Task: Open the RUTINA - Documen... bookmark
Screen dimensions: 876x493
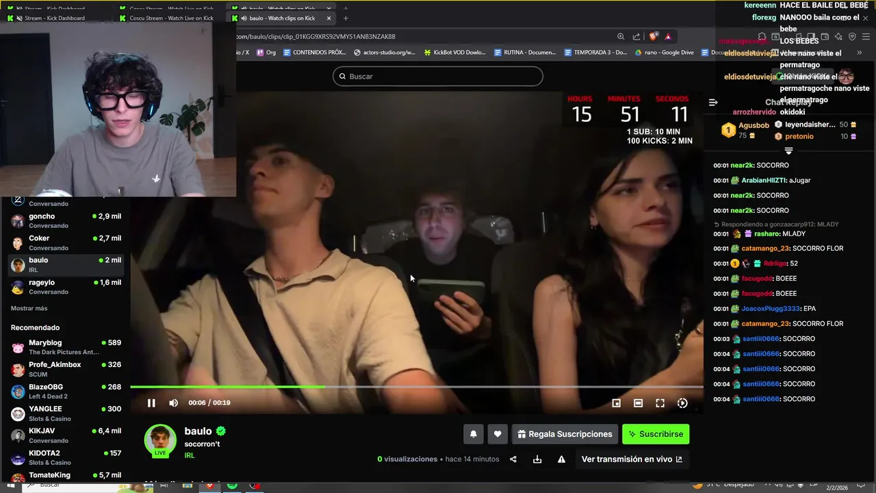Action: [x=525, y=52]
